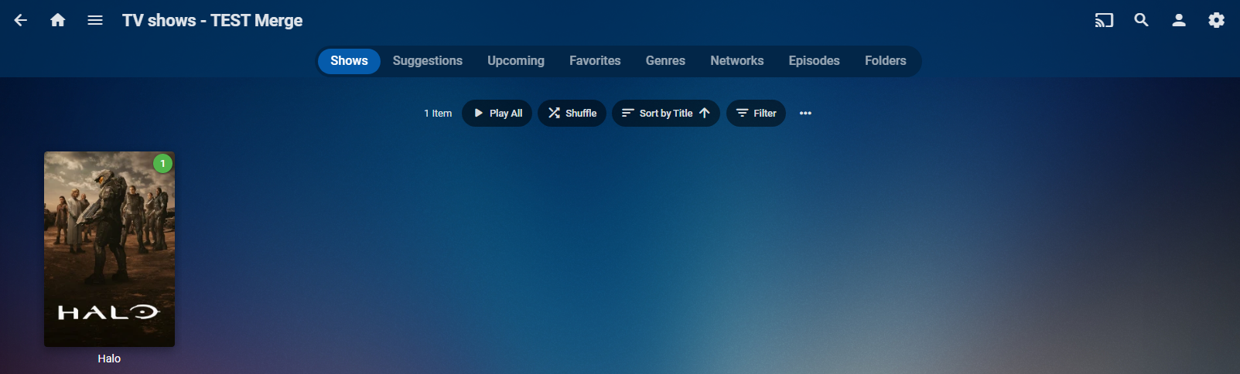Switch to the Folders tab

pos(886,61)
